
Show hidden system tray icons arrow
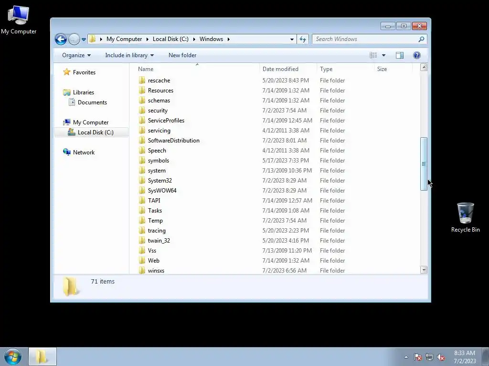[x=406, y=357]
